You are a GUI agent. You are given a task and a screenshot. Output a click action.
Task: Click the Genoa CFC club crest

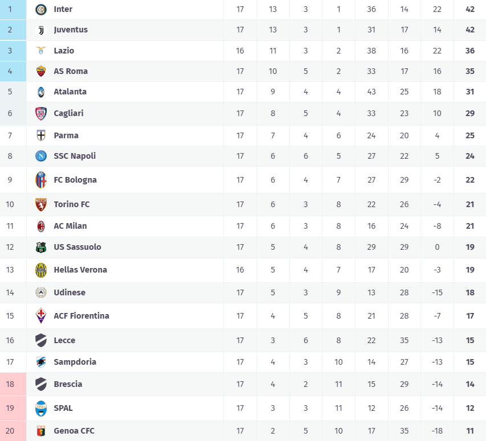40,431
